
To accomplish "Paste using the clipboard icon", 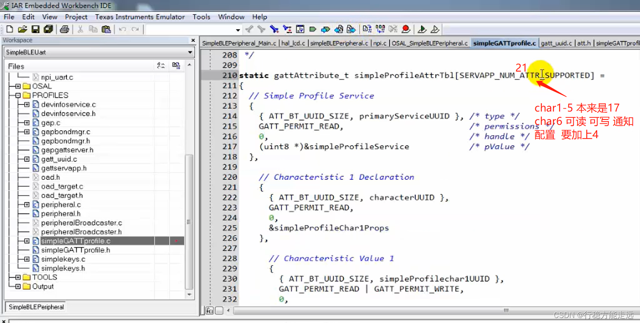I will (106, 29).
